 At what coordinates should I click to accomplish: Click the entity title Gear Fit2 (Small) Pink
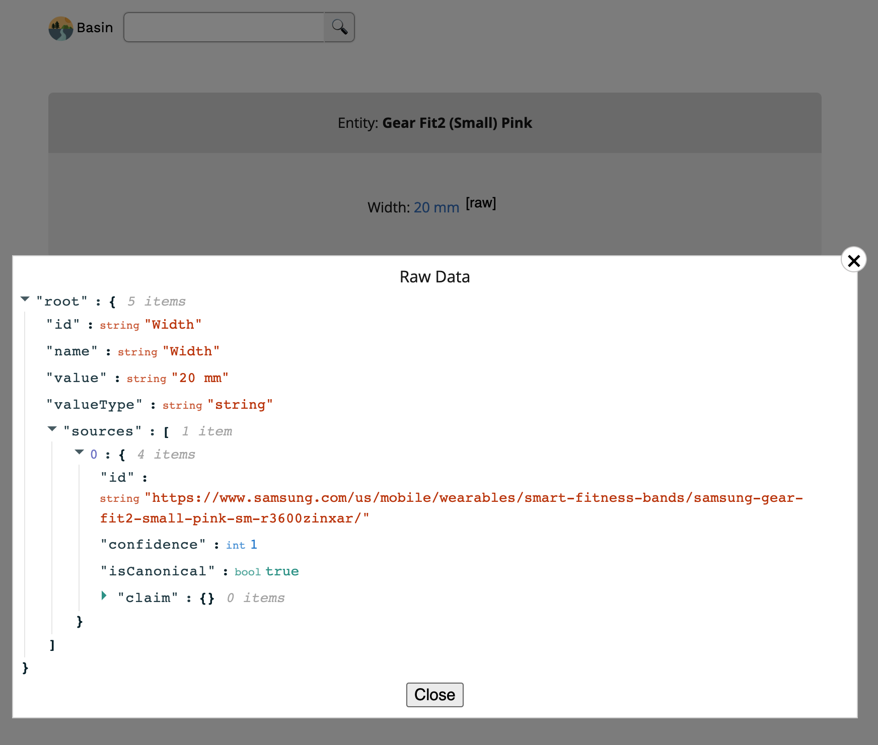(x=457, y=123)
